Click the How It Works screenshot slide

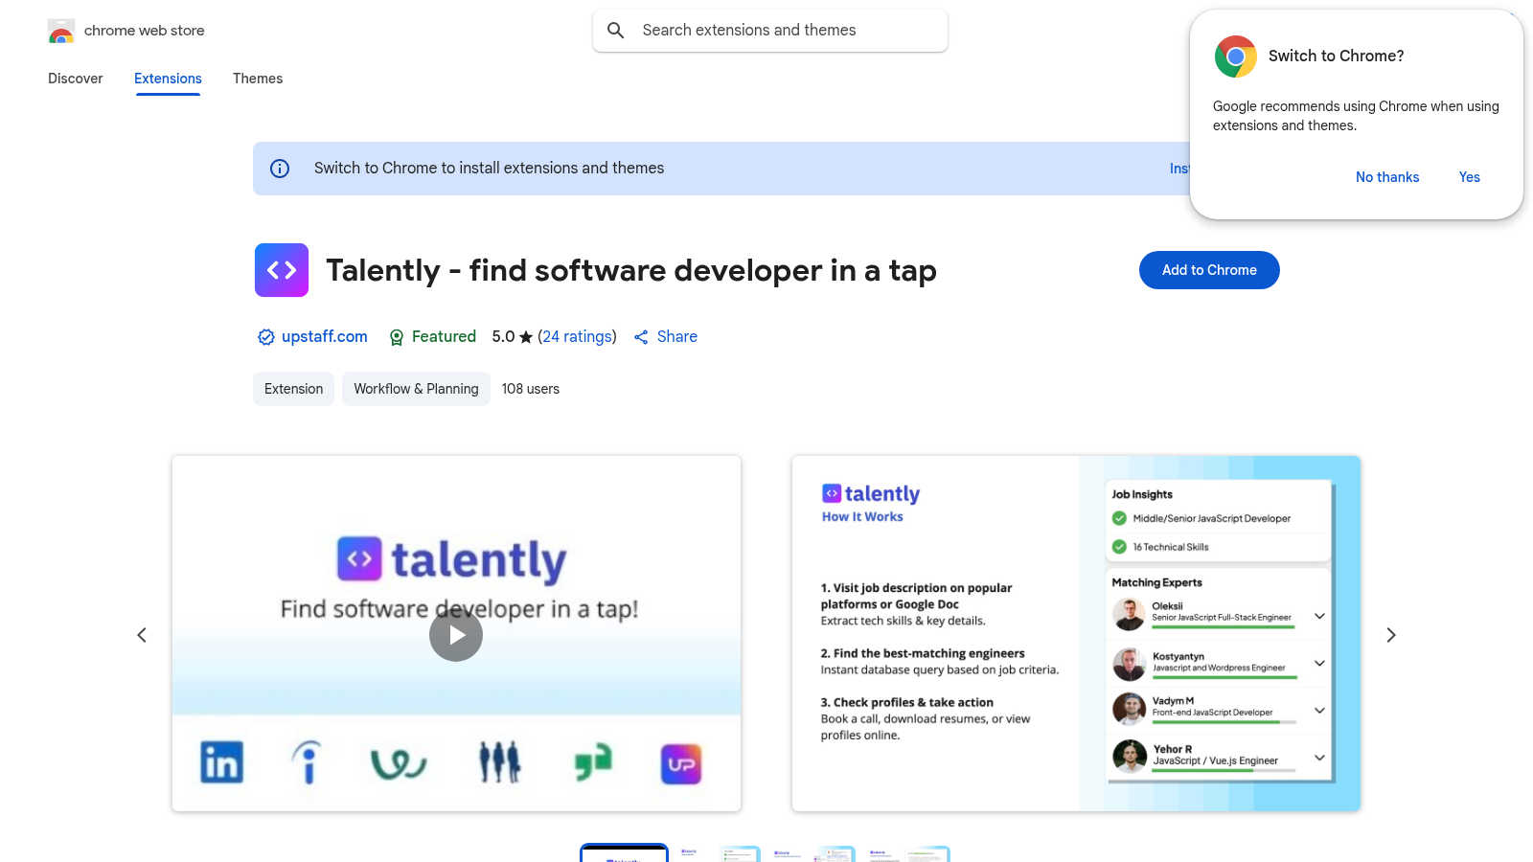1076,634
